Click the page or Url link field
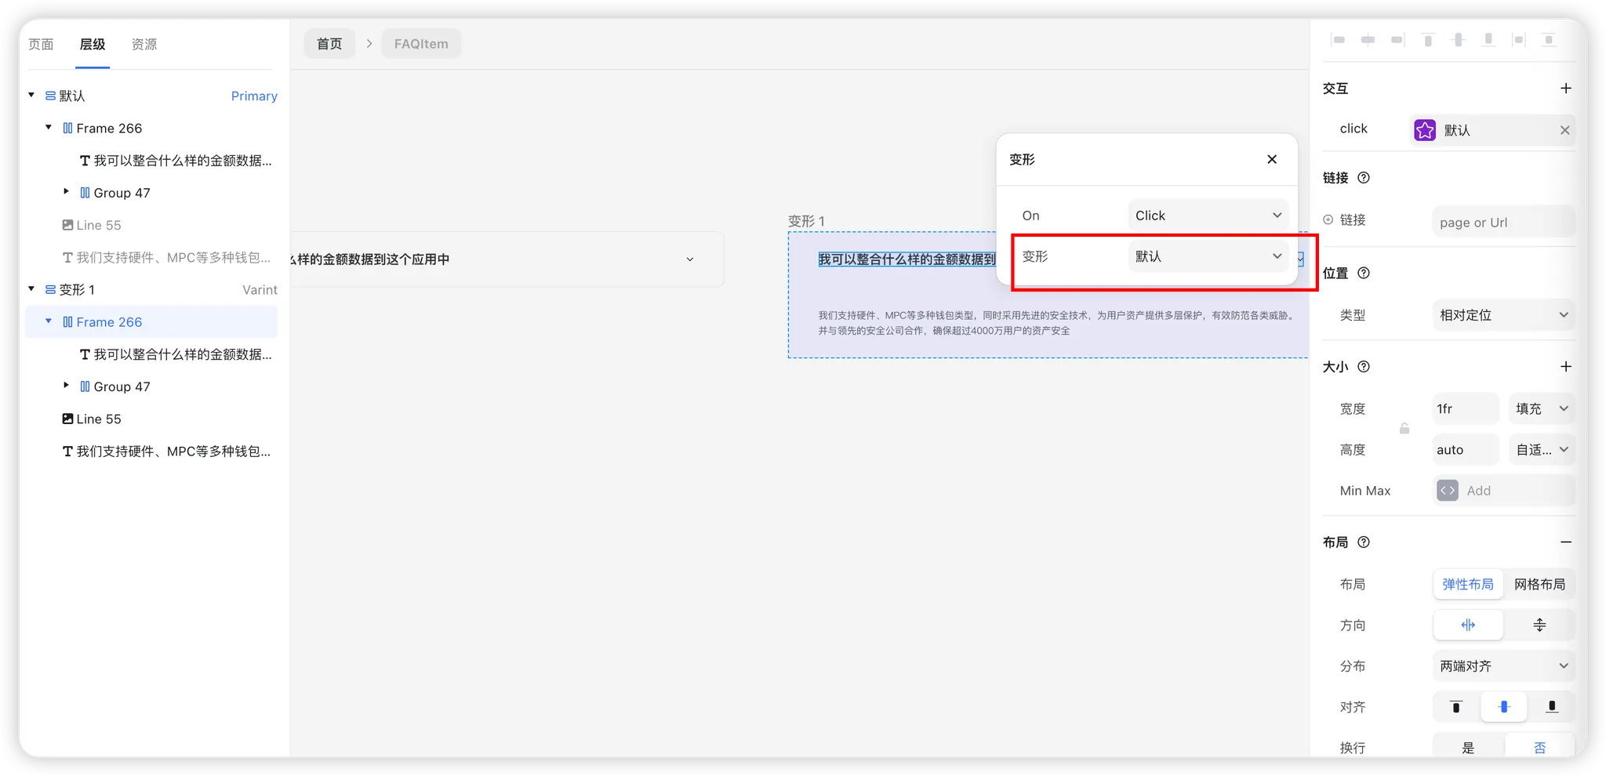This screenshot has height=776, width=1606. coord(1502,223)
